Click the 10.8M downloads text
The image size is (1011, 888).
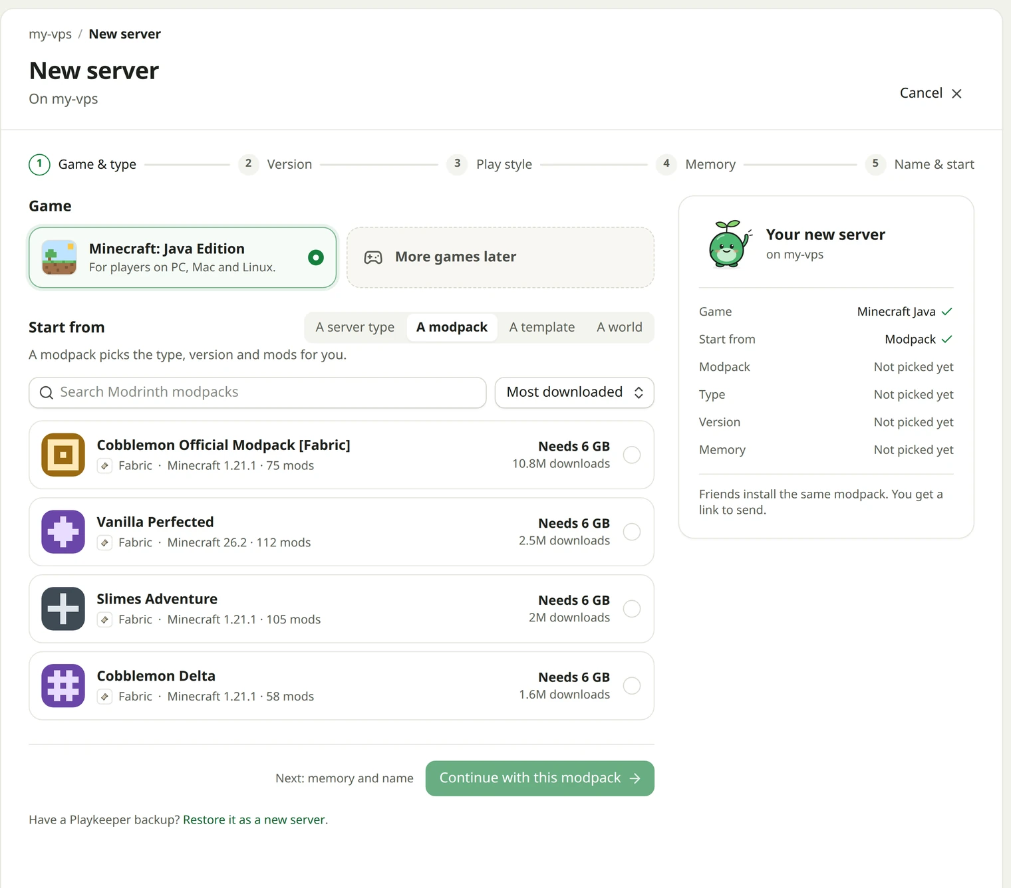coord(561,464)
